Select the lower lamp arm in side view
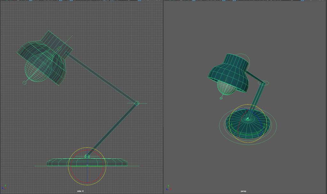Viewport: 327px width, 194px height. point(112,130)
